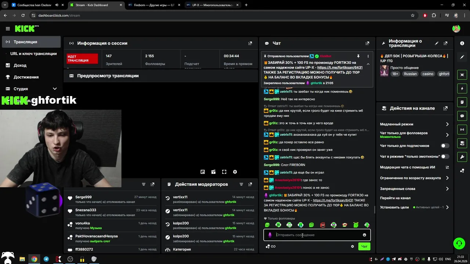470x264 pixels.
Task: Collapse the pinned message with chevron
Action: tap(368, 64)
